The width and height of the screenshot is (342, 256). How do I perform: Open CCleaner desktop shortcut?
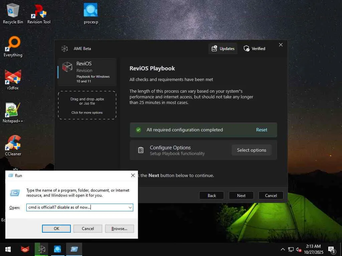coord(13,146)
